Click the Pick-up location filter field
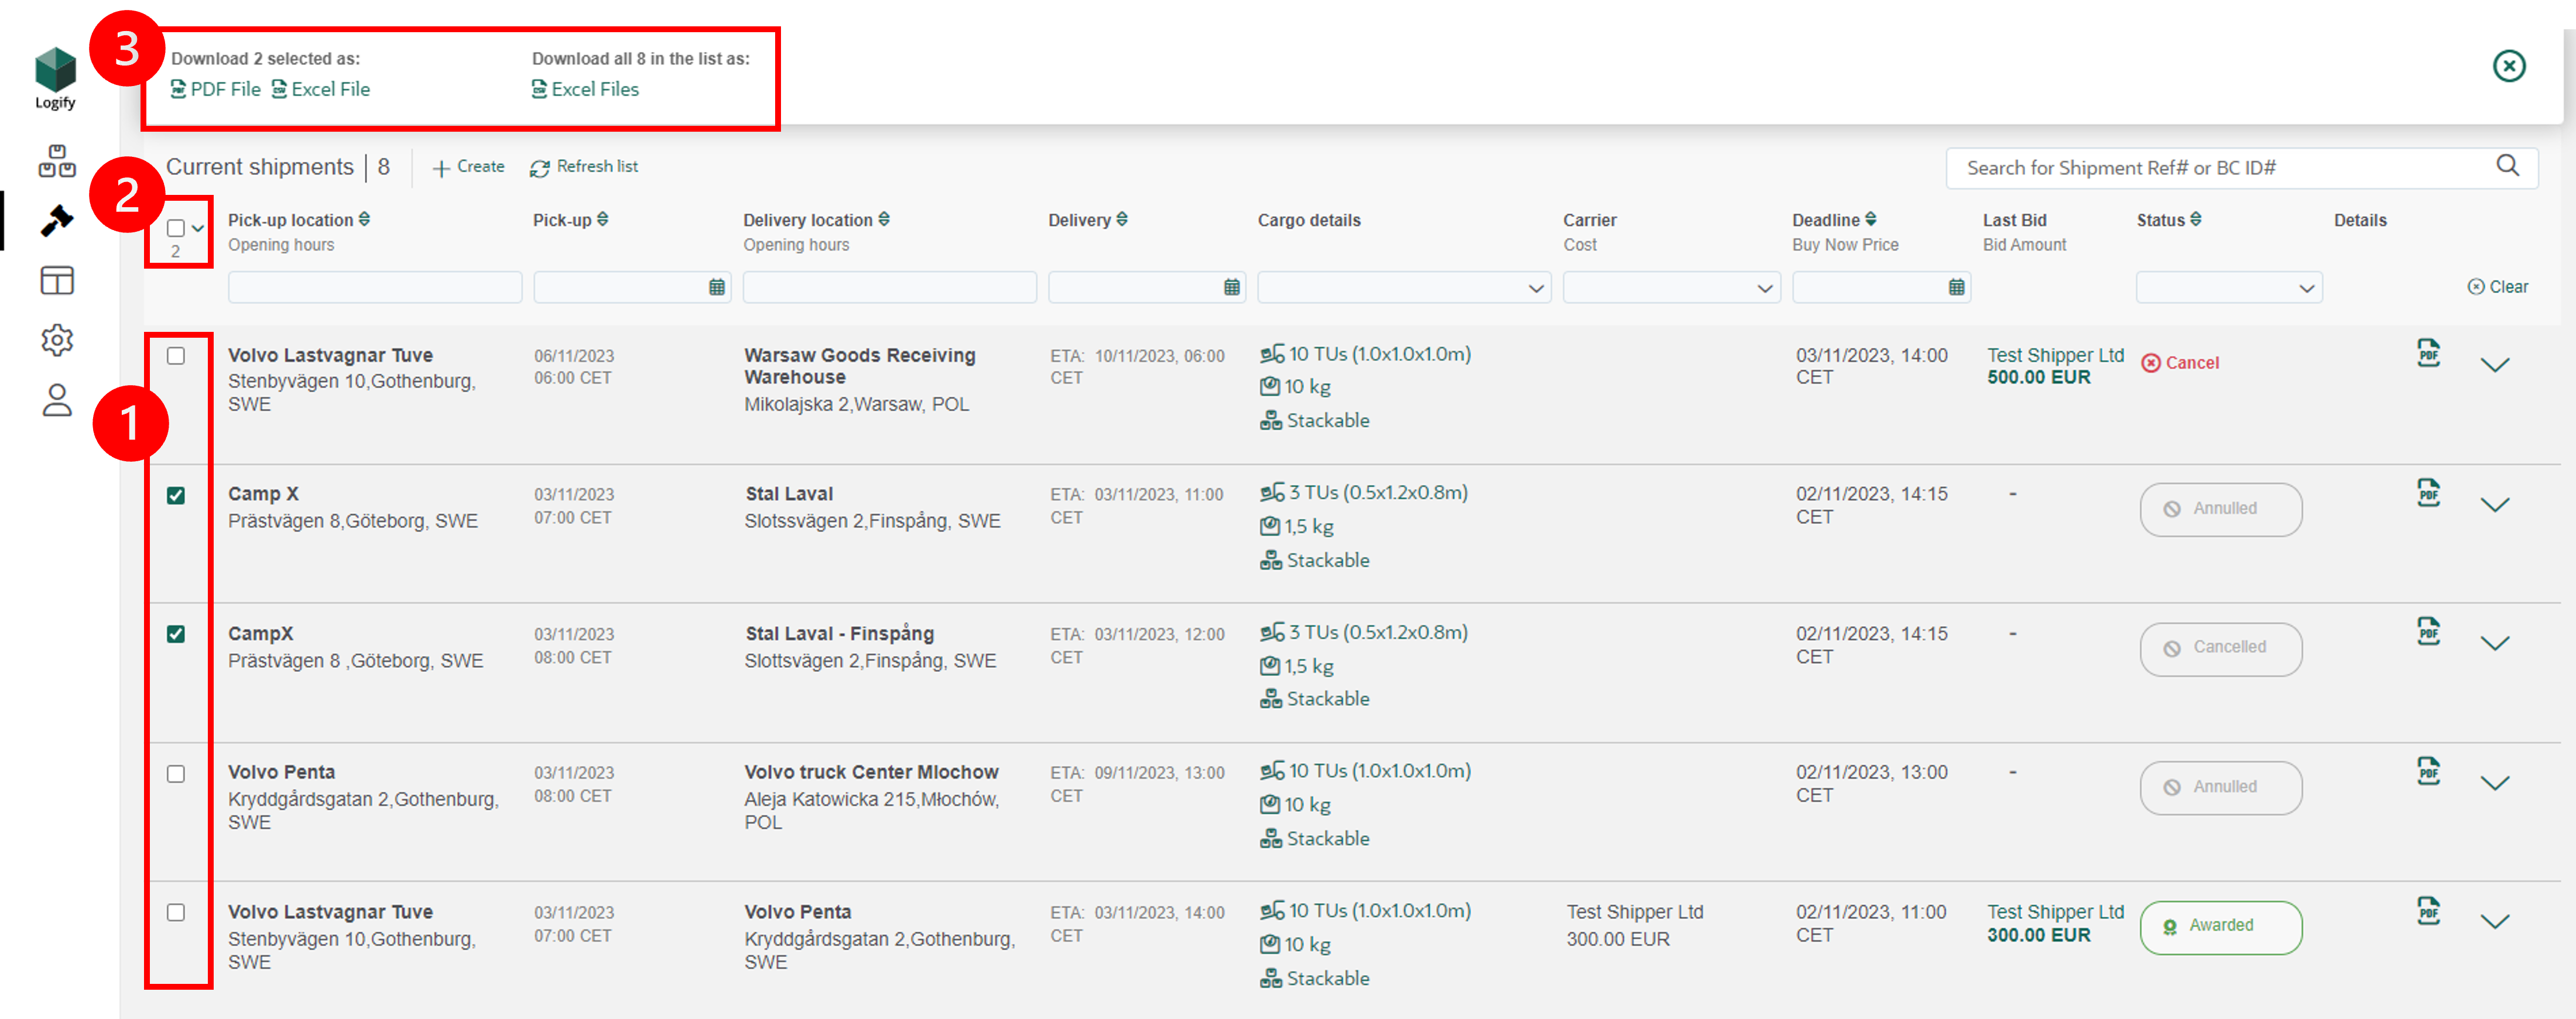This screenshot has width=2576, height=1019. coord(374,288)
